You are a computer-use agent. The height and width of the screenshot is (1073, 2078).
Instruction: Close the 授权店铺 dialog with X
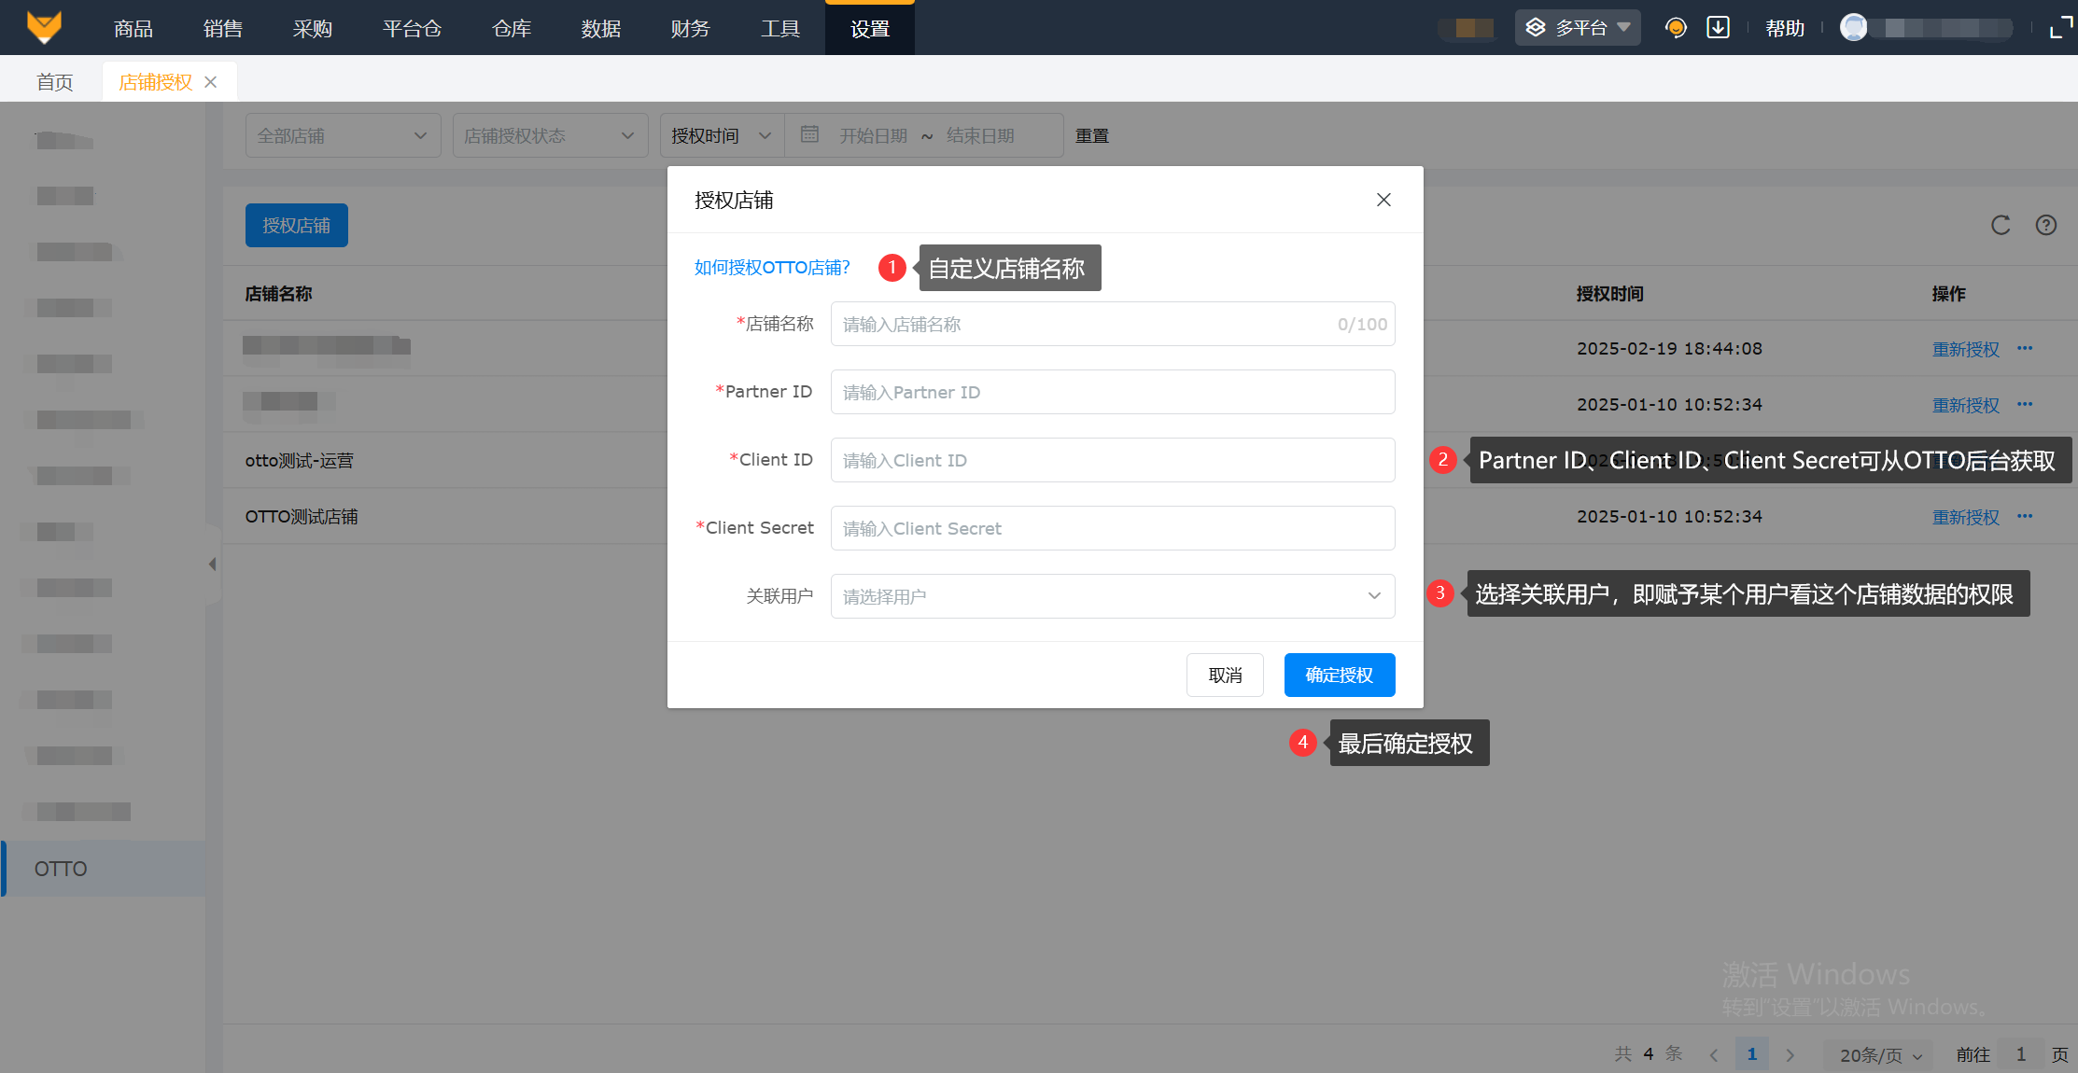[x=1383, y=200]
